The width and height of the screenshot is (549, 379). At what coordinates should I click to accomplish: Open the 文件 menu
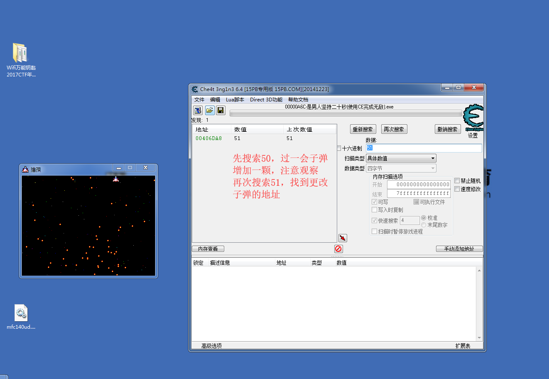[199, 100]
